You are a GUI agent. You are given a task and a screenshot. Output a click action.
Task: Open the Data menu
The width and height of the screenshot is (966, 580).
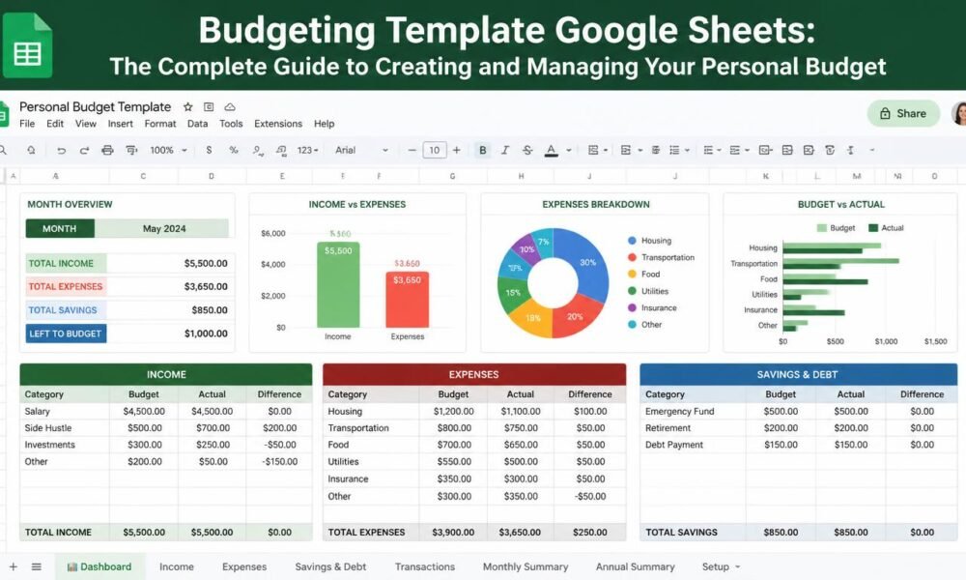click(x=197, y=124)
